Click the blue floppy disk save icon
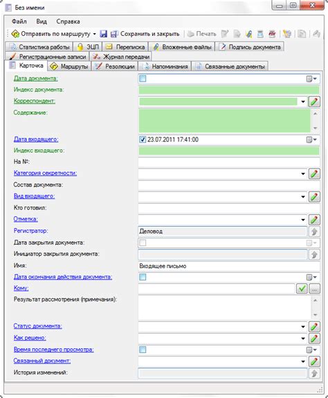The width and height of the screenshot is (328, 398). 104,34
